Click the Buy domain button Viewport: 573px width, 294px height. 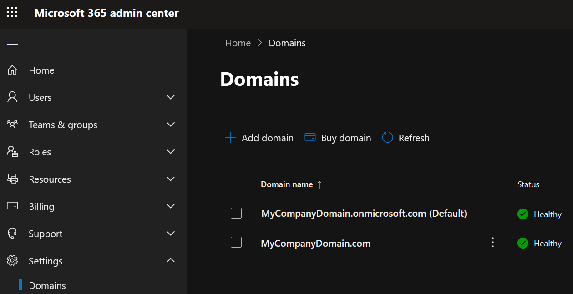(x=338, y=138)
